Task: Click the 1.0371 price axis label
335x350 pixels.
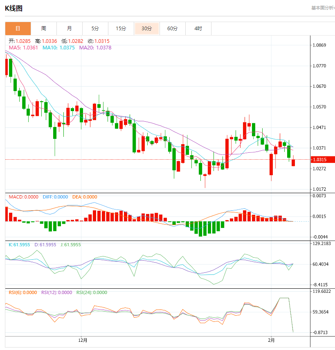Action: pos(319,148)
